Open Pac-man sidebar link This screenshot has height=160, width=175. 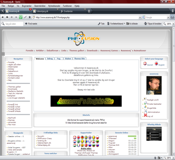point(12,125)
